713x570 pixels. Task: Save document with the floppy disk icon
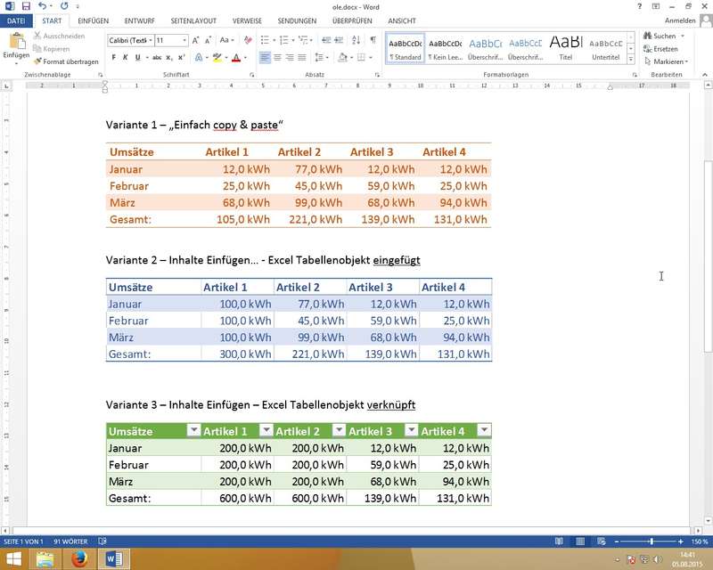[x=26, y=6]
